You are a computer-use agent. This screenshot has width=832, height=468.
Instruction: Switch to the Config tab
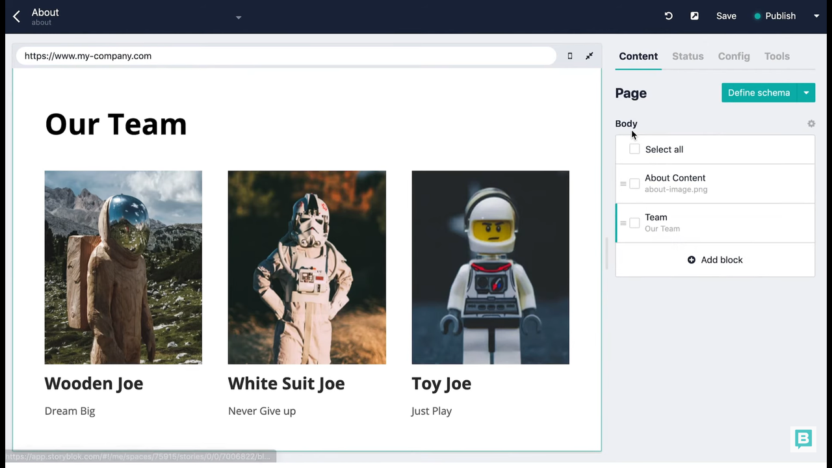pyautogui.click(x=733, y=57)
